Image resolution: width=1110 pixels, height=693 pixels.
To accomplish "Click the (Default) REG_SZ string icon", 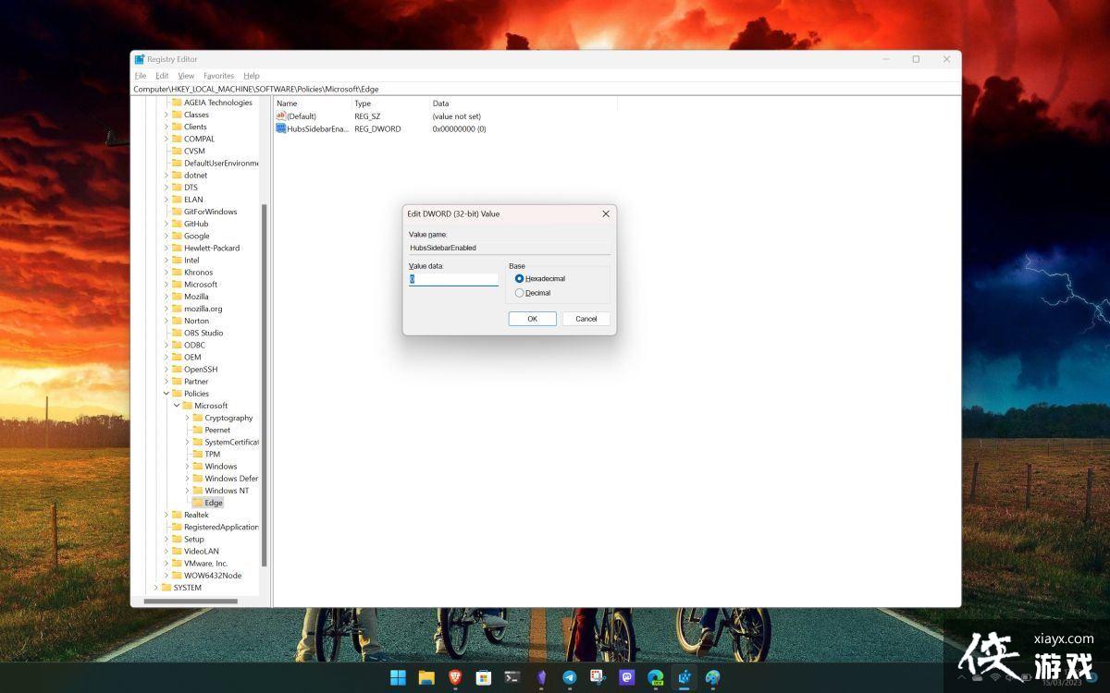I will 281,115.
